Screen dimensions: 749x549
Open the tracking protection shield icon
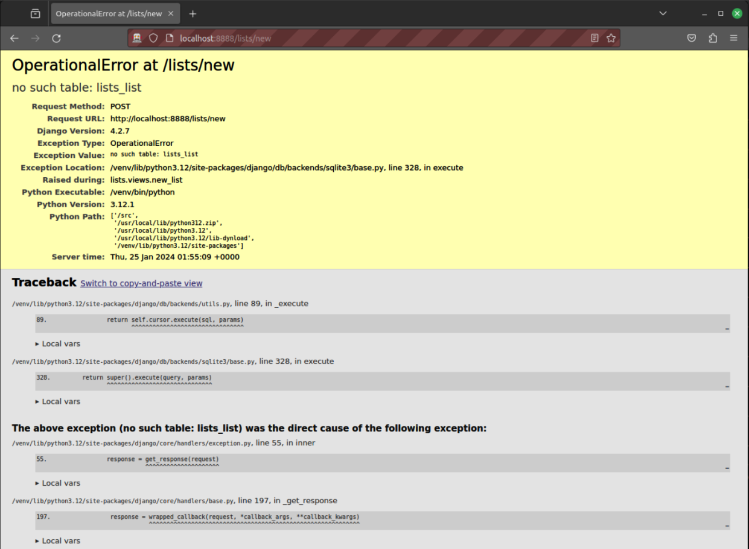[x=153, y=38]
